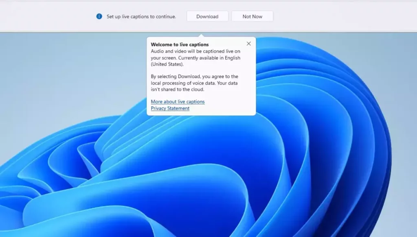This screenshot has width=417, height=237.
Task: Click the 'Set up live captions to continue.' text
Action: tap(141, 16)
